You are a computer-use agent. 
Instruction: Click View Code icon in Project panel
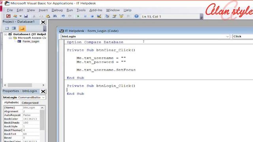[7, 28]
